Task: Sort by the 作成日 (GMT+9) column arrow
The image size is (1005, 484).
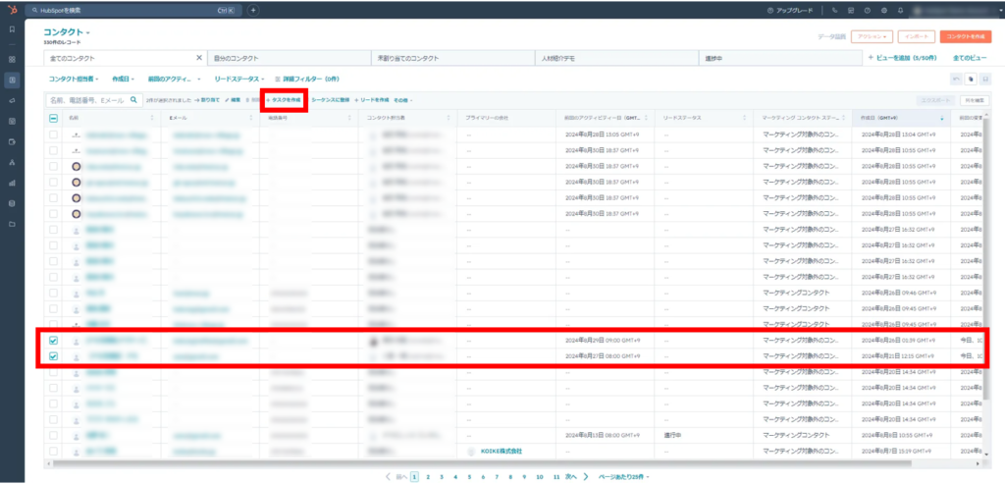Action: click(941, 118)
